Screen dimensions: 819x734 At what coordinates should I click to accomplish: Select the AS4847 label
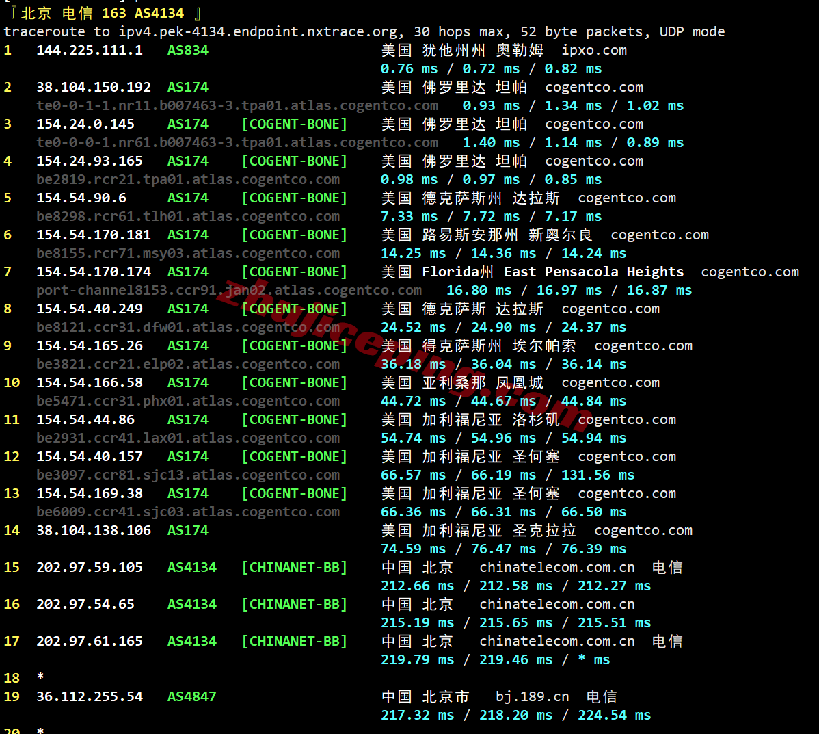[x=191, y=696]
